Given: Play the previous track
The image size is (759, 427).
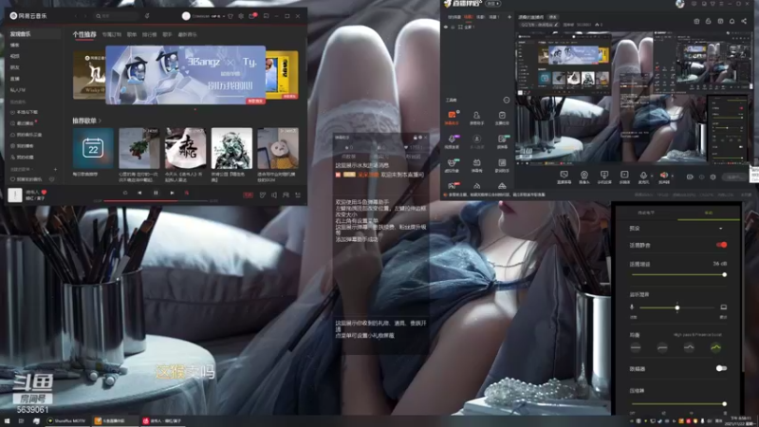Looking at the screenshot, I should coord(139,193).
